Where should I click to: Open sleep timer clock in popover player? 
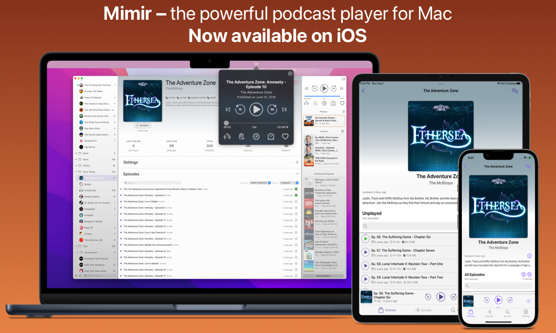click(x=271, y=136)
